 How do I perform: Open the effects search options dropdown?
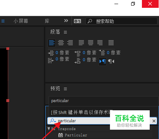pos(53,121)
